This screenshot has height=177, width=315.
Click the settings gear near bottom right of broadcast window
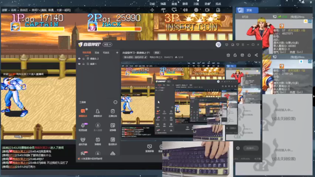[238, 148]
